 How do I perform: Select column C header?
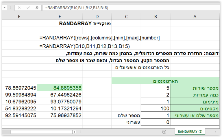[126, 17]
